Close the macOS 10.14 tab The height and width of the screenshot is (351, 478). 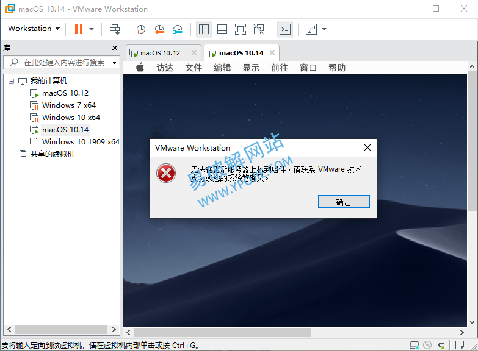click(x=272, y=52)
